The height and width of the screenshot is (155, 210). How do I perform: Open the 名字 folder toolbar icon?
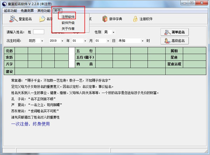(42, 19)
